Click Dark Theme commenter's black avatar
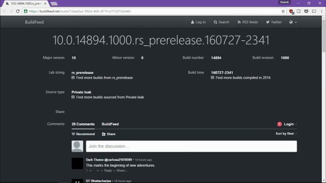The width and height of the screenshot is (326, 183). (x=77, y=164)
